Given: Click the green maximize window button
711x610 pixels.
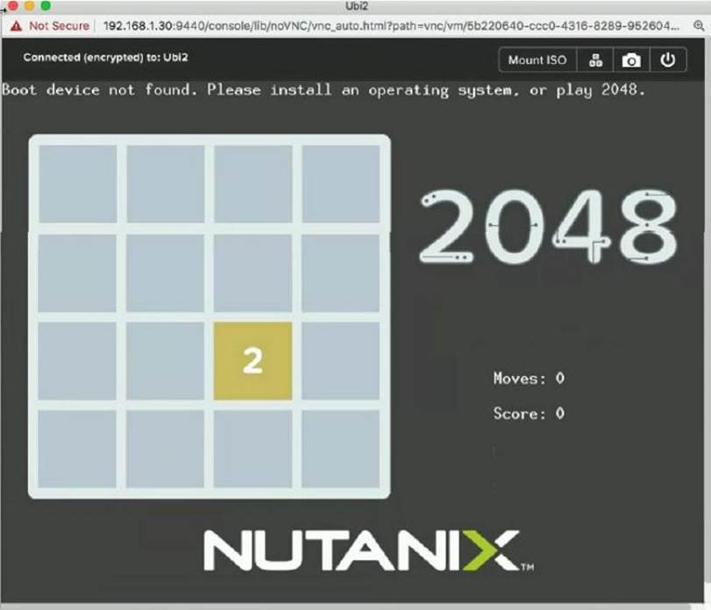Looking at the screenshot, I should [46, 6].
